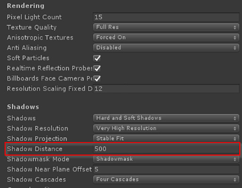Open the Shadow Projection dropdown
Image resolution: width=242 pixels, height=188 pixels.
pos(166,139)
